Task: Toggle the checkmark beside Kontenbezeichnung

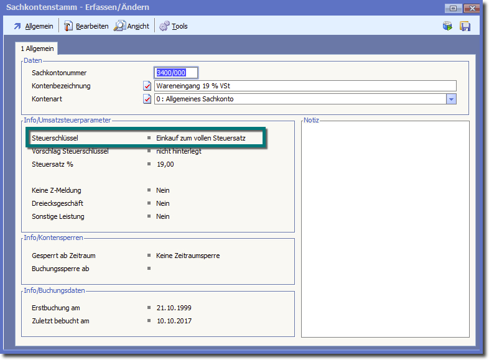Action: 147,86
